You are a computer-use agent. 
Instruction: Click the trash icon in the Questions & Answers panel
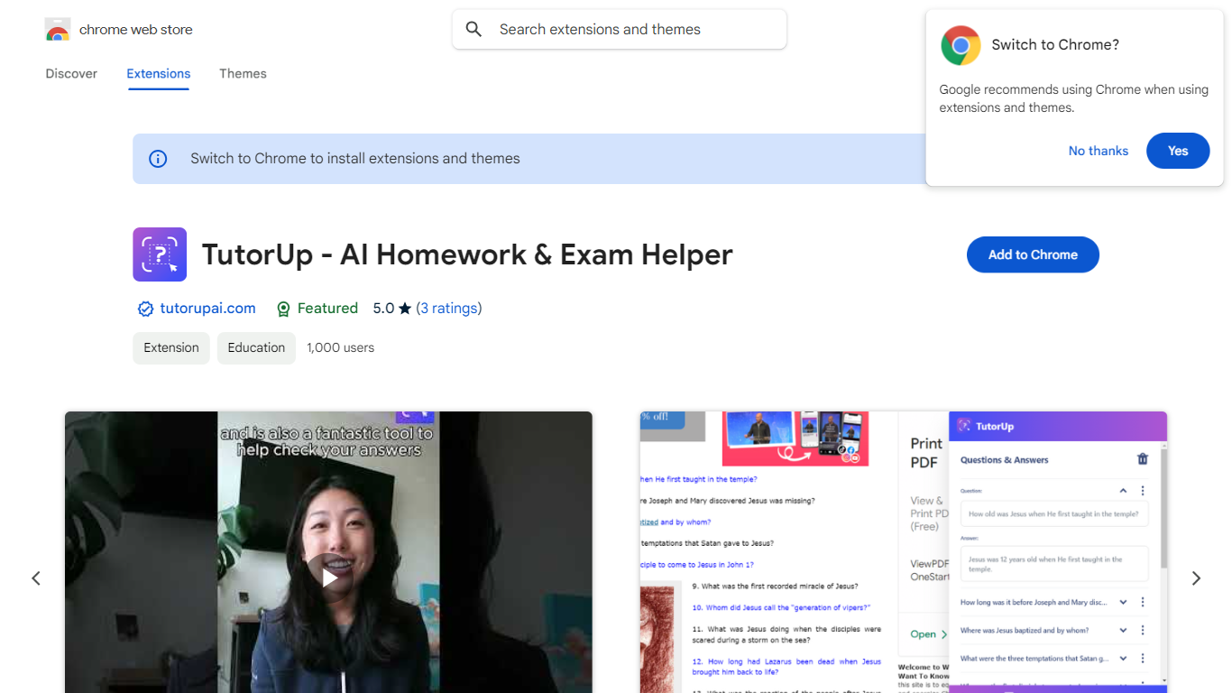[1143, 459]
